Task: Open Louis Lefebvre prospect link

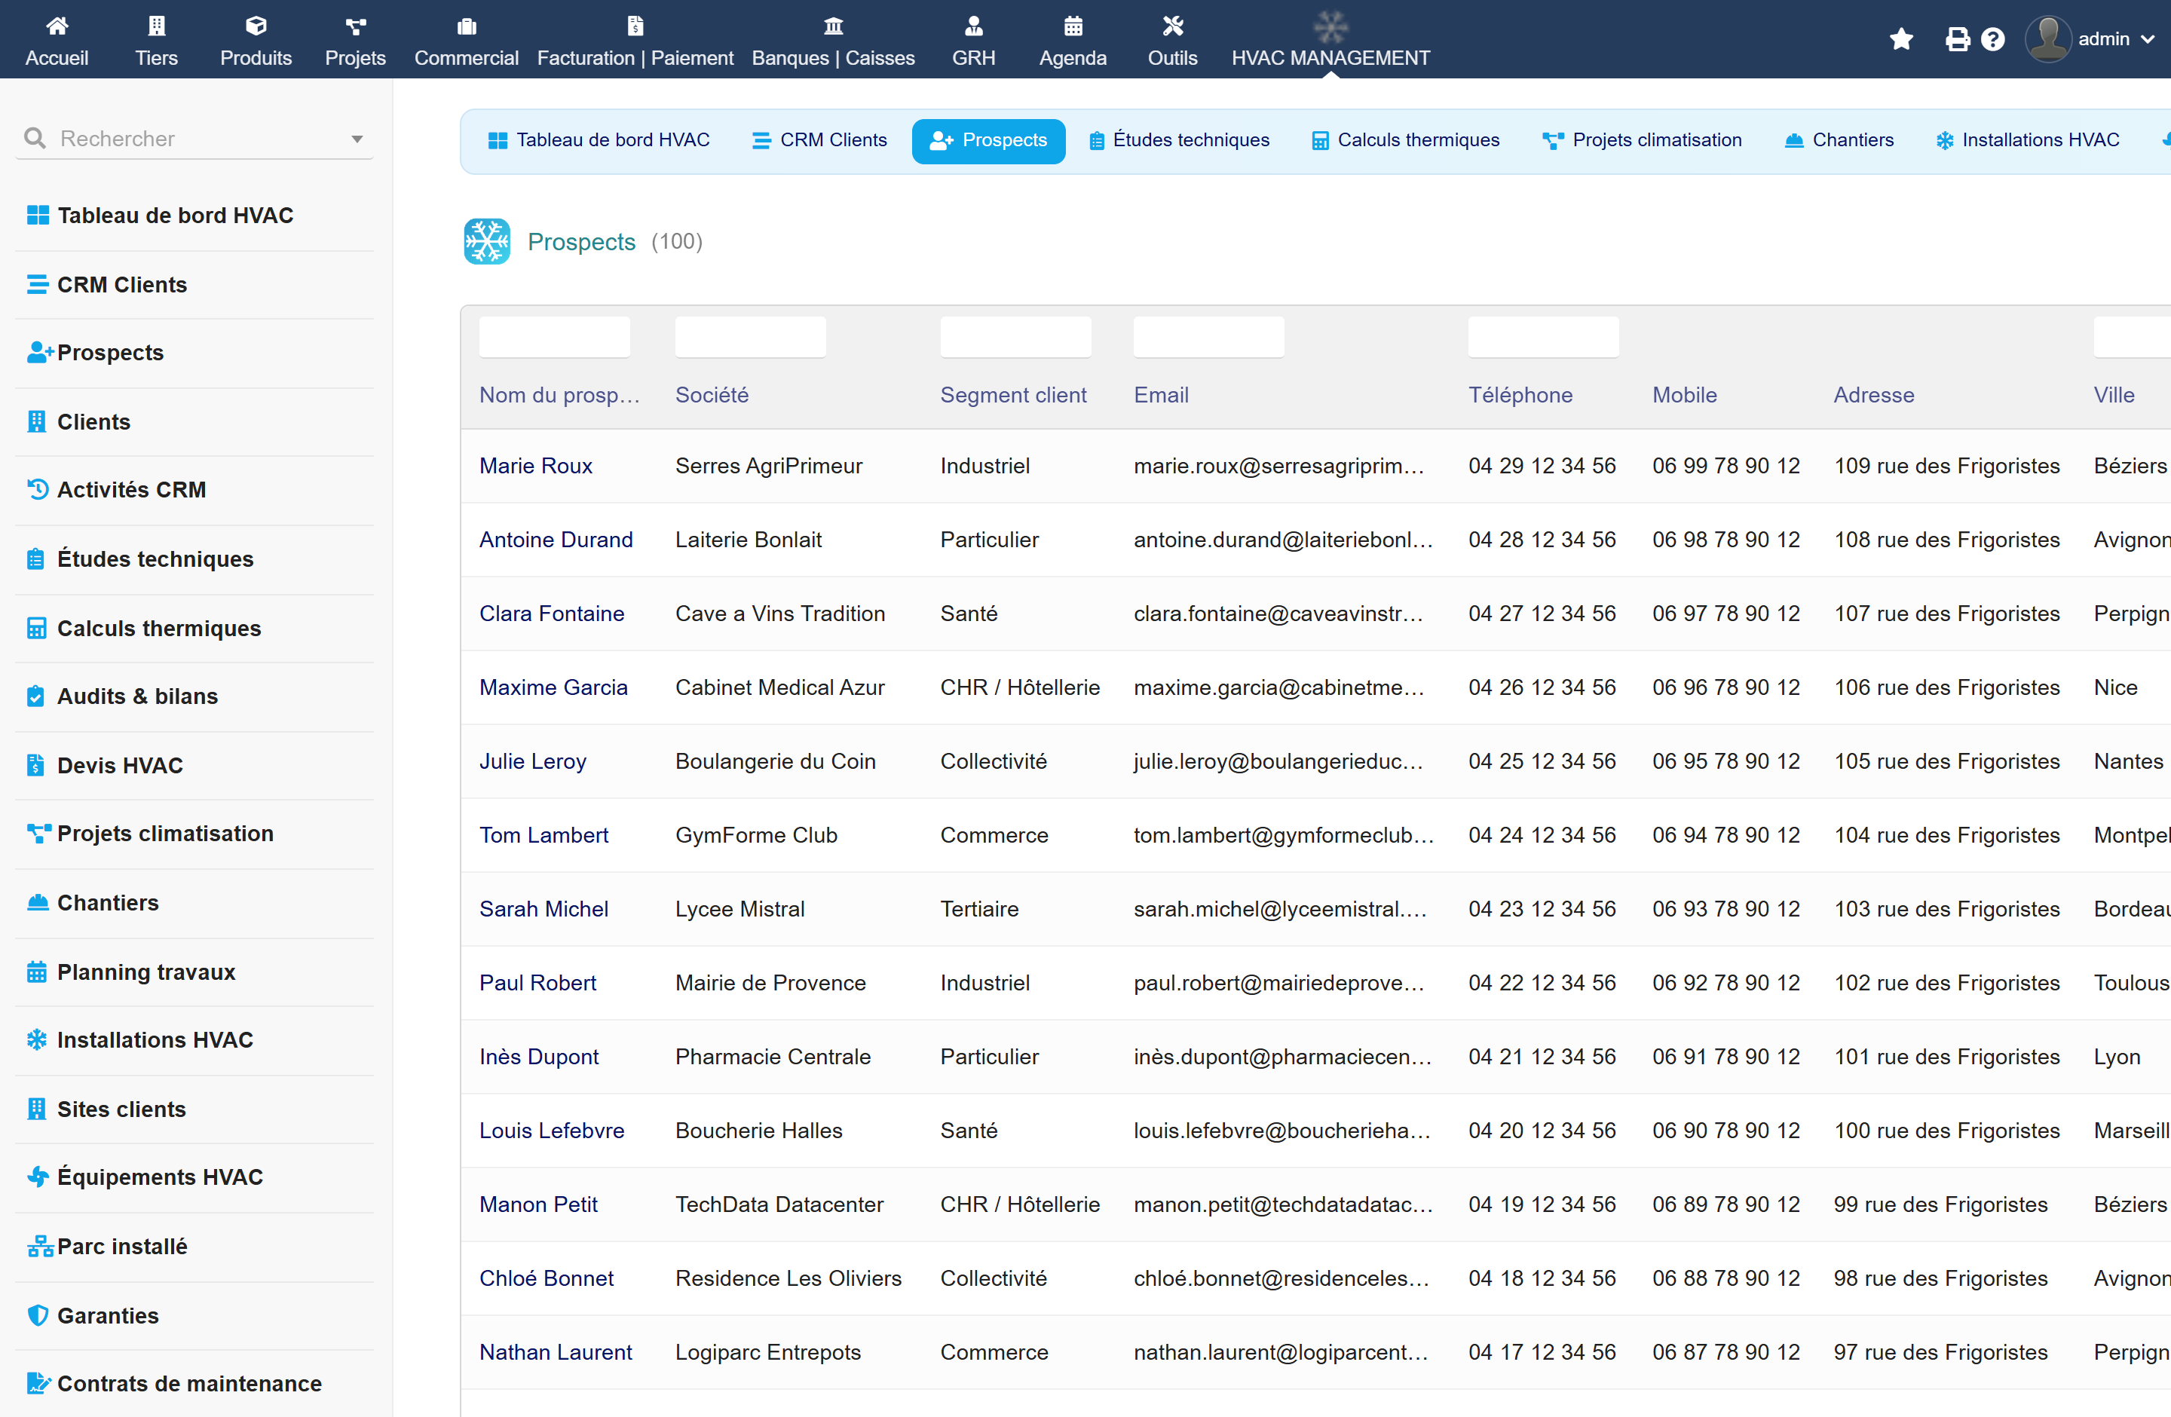Action: pyautogui.click(x=551, y=1131)
